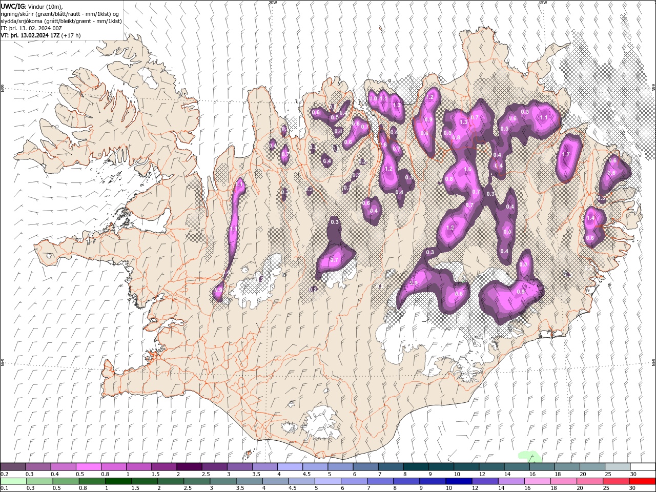This screenshot has width=656, height=492.
Task: Click the 0.4 label in the snow legend
Action: (54, 474)
